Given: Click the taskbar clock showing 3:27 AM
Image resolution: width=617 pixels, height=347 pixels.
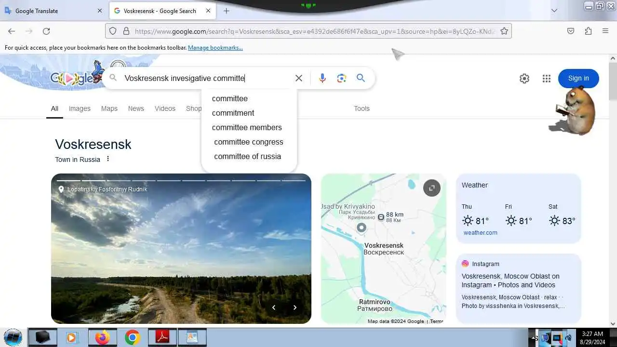Looking at the screenshot, I should coord(592,337).
